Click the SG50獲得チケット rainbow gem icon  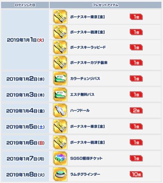60,158
